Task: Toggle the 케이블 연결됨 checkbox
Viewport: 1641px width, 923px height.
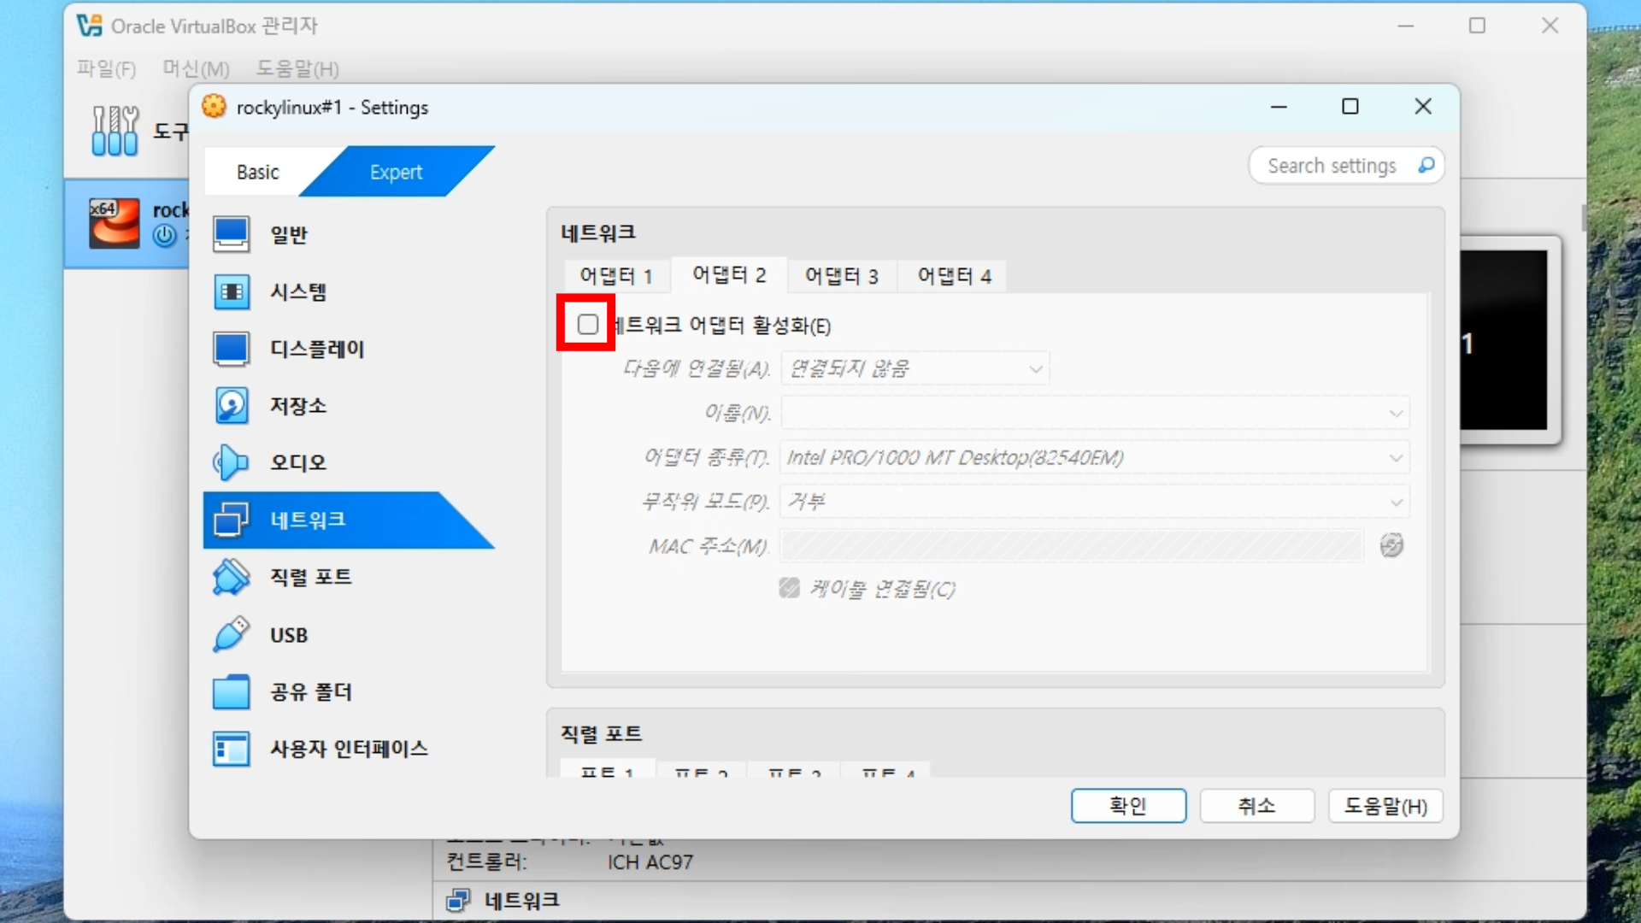Action: [789, 588]
